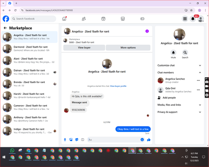Click the voice clip microphone icon

click(65, 139)
